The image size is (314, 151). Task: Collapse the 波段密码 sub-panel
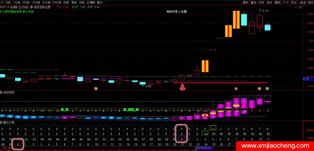coord(2,92)
